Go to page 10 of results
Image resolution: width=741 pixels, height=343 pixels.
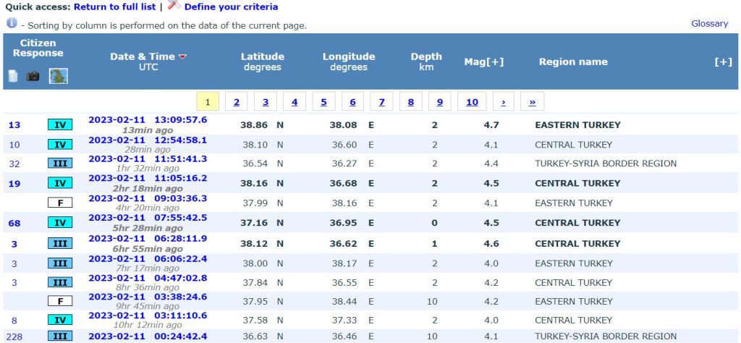pos(472,102)
